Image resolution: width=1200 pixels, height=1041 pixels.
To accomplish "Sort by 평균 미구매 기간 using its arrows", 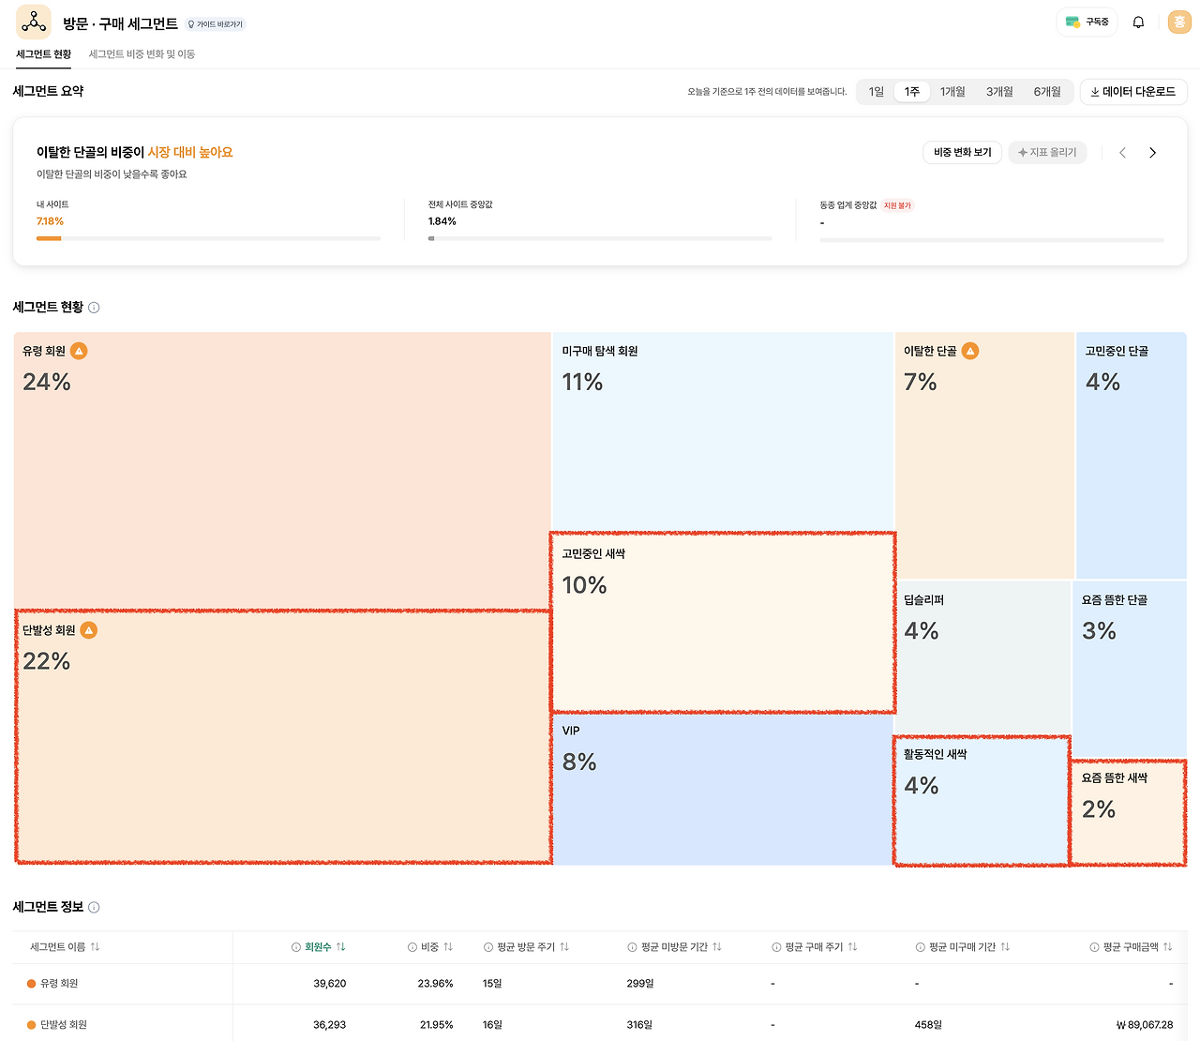I will coord(1005,947).
